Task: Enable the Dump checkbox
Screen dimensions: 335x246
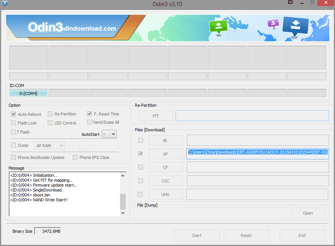Action: pos(14,145)
